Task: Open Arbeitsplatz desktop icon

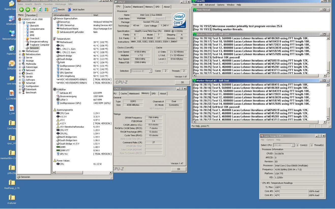Action: click(x=11, y=20)
